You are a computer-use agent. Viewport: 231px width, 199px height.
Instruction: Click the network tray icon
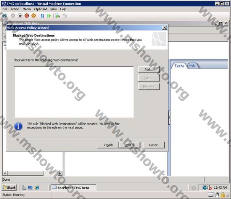(x=204, y=188)
